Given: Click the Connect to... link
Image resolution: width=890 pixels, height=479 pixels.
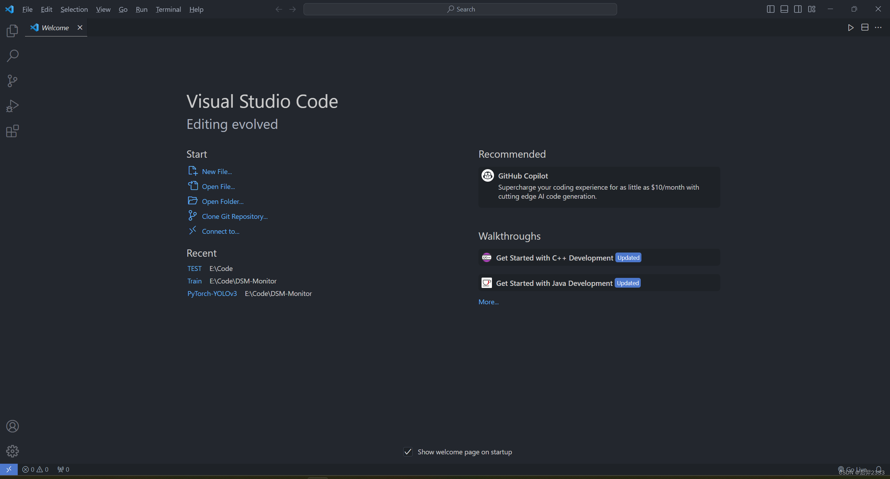Looking at the screenshot, I should click(221, 231).
